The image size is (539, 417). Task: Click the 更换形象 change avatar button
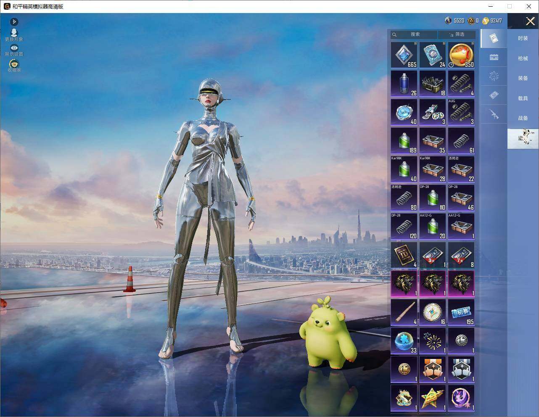(x=14, y=35)
